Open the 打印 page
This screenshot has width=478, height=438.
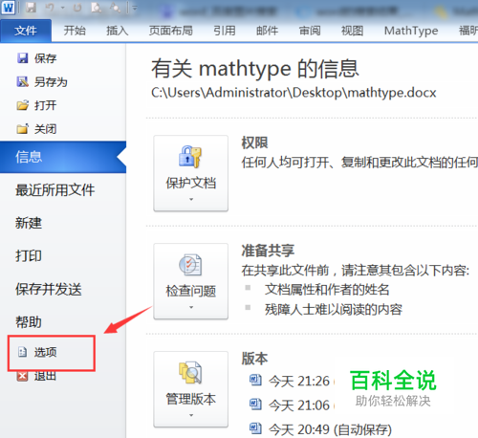coord(29,255)
